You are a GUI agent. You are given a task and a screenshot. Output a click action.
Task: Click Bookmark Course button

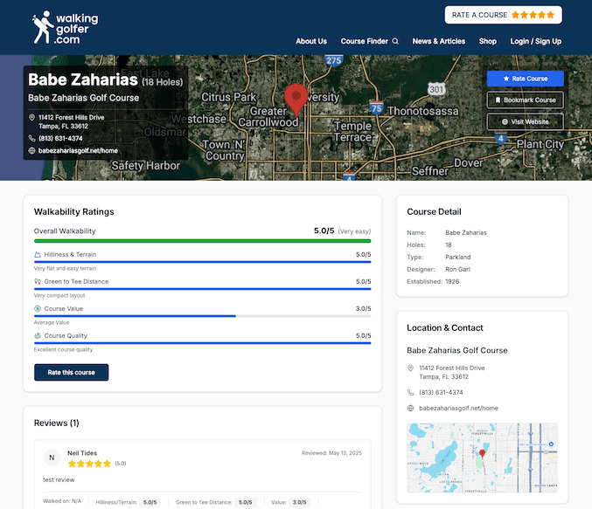point(526,100)
